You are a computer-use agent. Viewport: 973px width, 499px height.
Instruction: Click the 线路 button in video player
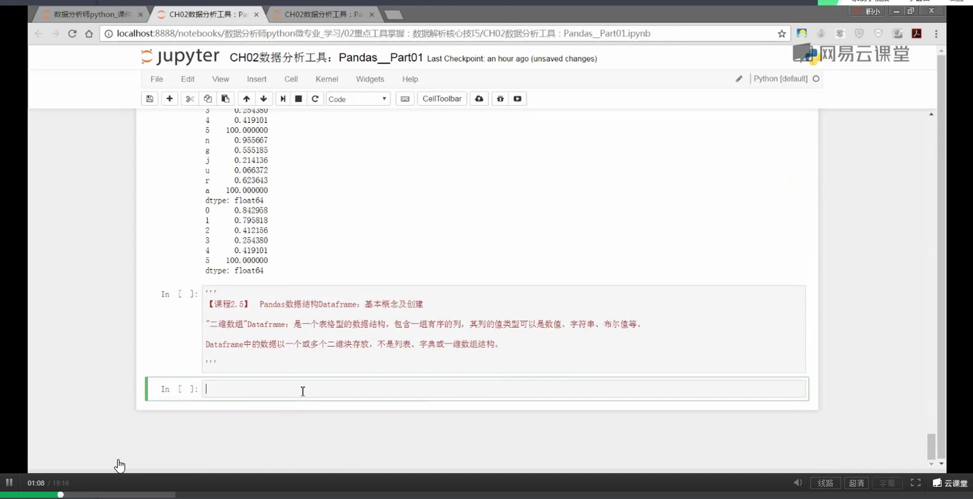pyautogui.click(x=826, y=483)
